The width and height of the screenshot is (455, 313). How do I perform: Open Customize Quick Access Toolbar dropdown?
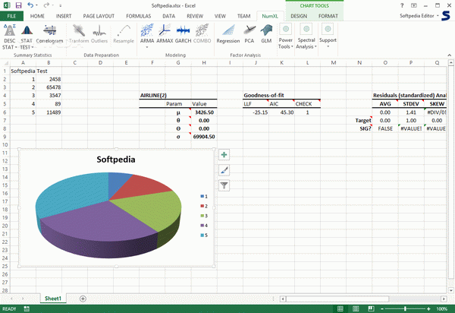(x=61, y=5)
